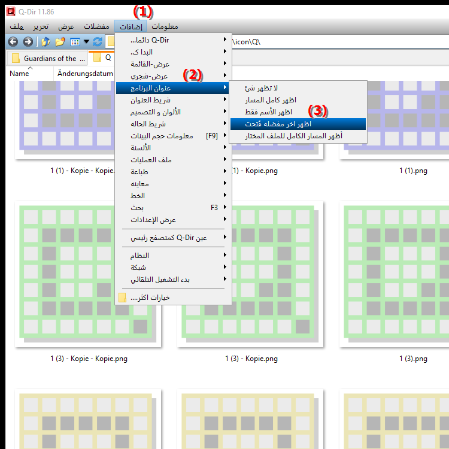Open بحث F3 menu entry
This screenshot has height=449, width=449.
pyautogui.click(x=173, y=208)
